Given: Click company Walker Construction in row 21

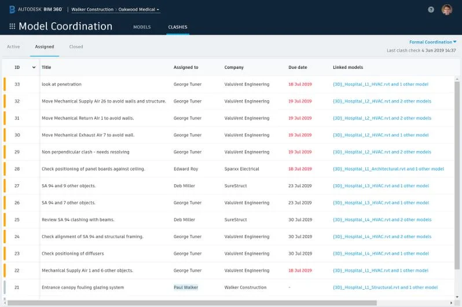Looking at the screenshot, I should pyautogui.click(x=245, y=287).
